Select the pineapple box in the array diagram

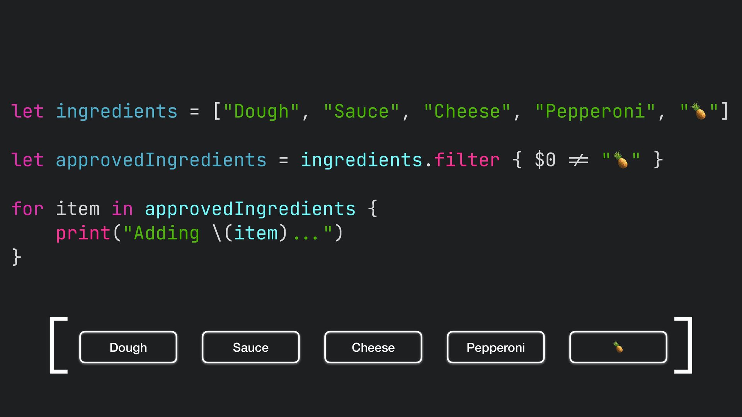tap(618, 347)
